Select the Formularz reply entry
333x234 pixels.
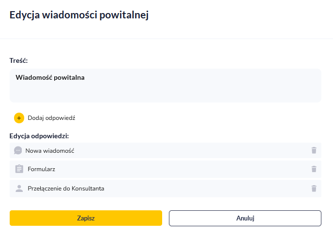(x=42, y=169)
